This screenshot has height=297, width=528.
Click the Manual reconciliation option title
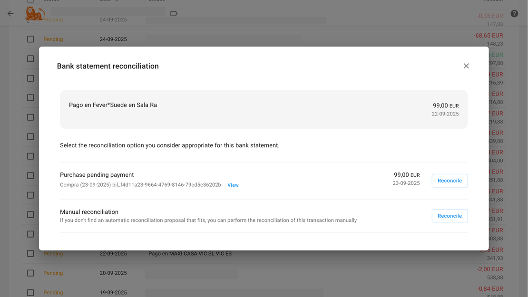coord(89,212)
